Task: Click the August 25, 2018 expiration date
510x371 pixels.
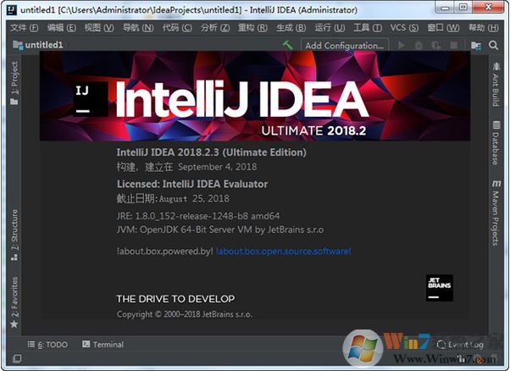Action: 194,198
